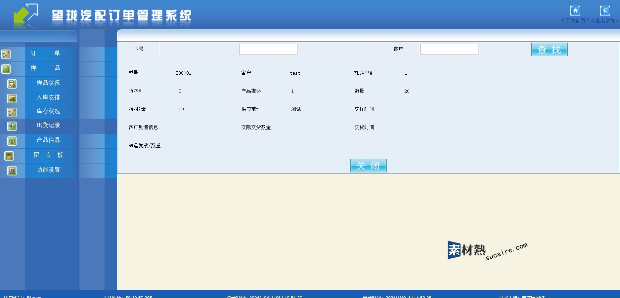The image size is (620, 298).
Task: Click the 供应商# value 测试
Action: point(296,109)
